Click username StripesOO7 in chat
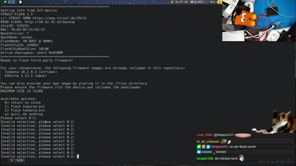The width and height of the screenshot is (296, 166). coord(220,147)
